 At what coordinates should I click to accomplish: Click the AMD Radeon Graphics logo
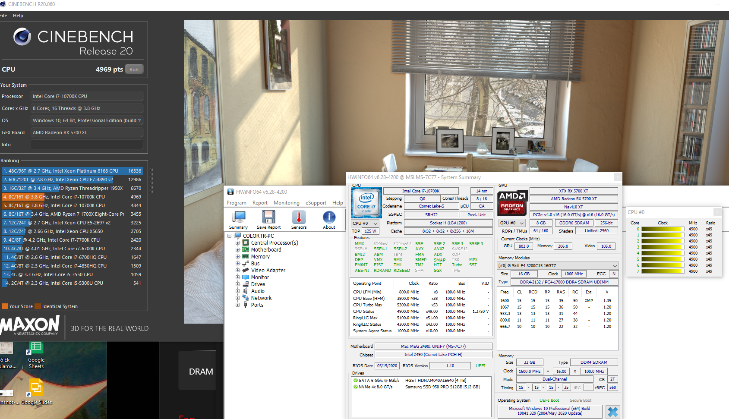click(x=512, y=202)
